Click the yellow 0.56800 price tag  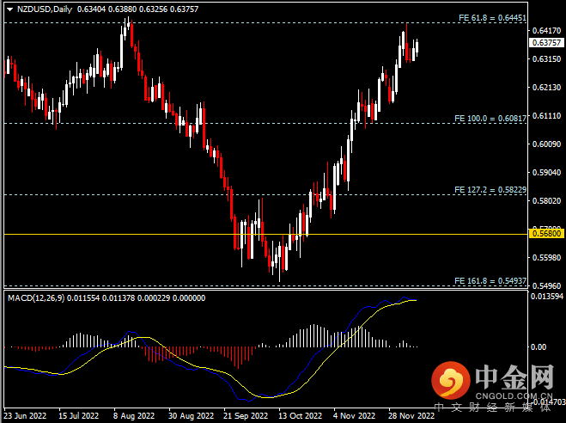point(546,233)
